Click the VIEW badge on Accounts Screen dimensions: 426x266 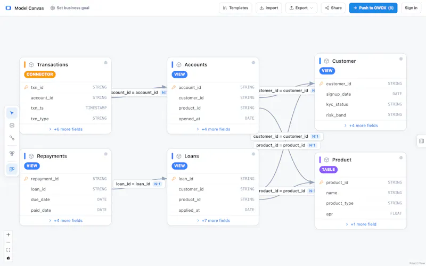[179, 74]
